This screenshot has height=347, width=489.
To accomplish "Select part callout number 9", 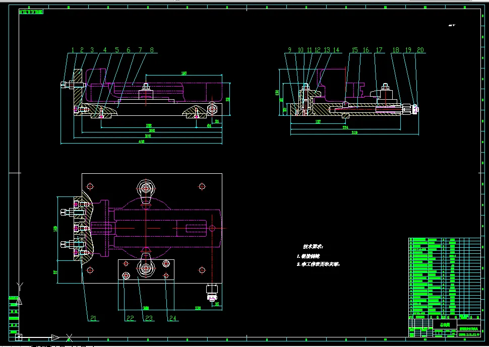I will click(289, 50).
